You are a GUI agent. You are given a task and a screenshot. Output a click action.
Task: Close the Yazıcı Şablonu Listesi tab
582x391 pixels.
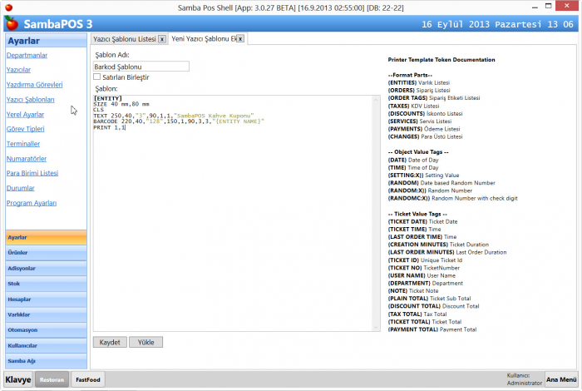pyautogui.click(x=161, y=39)
